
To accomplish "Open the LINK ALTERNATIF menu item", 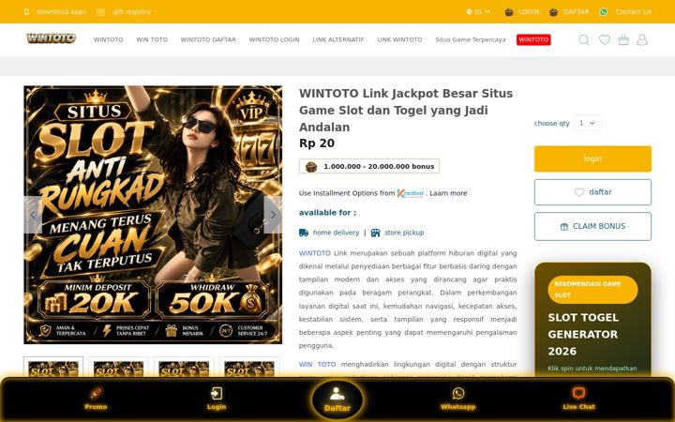I will pyautogui.click(x=338, y=39).
